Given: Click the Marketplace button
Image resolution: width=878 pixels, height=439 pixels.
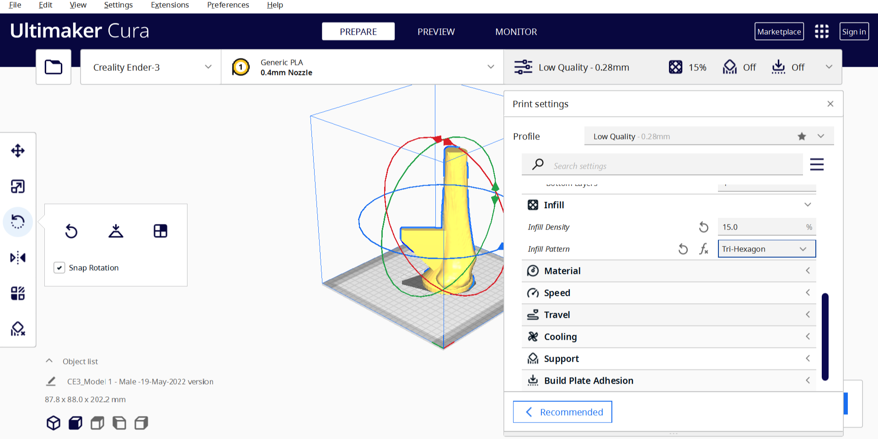Looking at the screenshot, I should (x=779, y=32).
